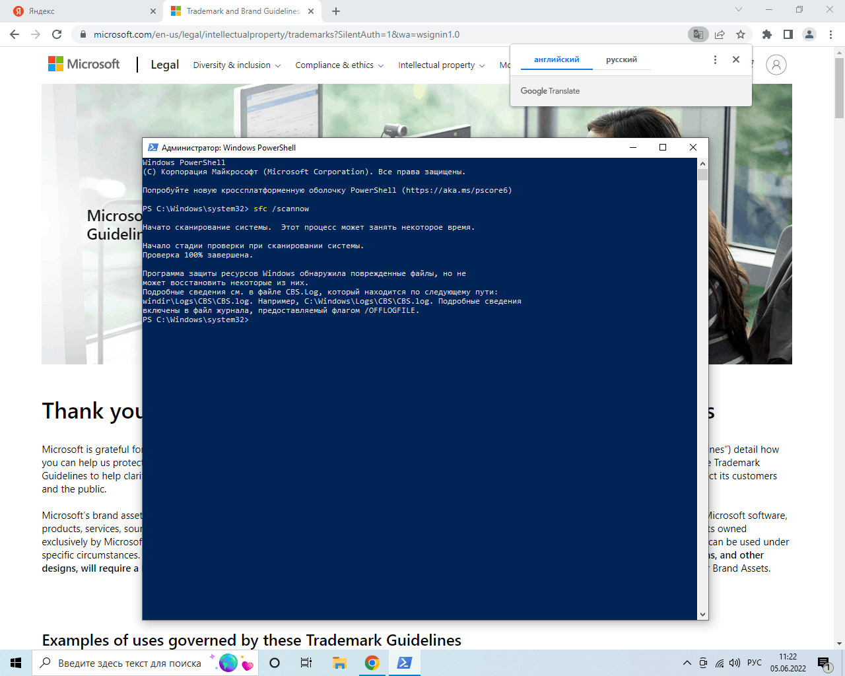Click the PowerShell command prompt line
This screenshot has width=845, height=676.
tap(195, 320)
